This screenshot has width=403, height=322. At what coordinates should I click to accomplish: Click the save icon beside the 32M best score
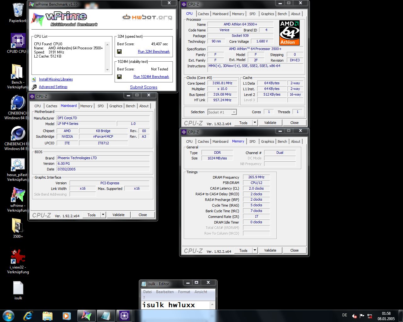[x=119, y=52]
